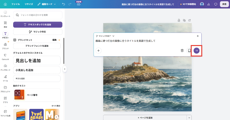Open the cloud save status icon
The height and width of the screenshot is (120, 230).
79,4
